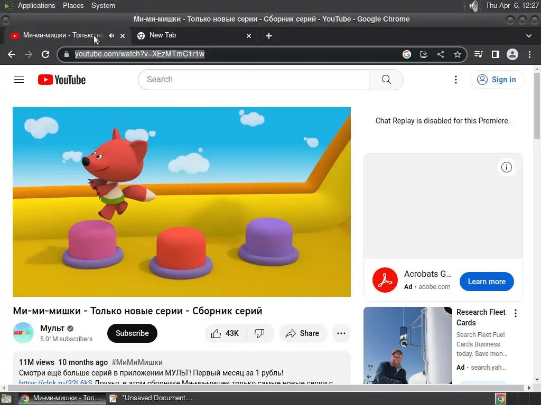
Task: Switch to the New Tab tab
Action: pos(194,35)
